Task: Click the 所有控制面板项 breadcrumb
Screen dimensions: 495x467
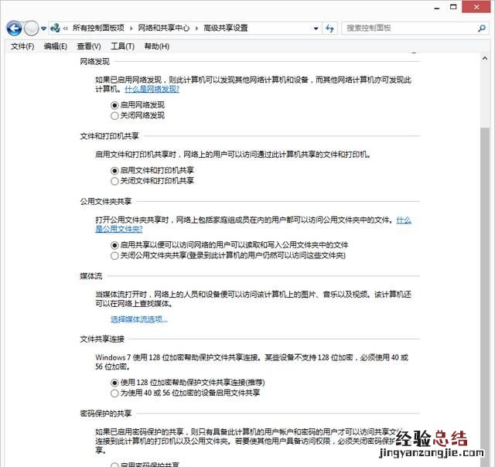Action: pyautogui.click(x=98, y=28)
